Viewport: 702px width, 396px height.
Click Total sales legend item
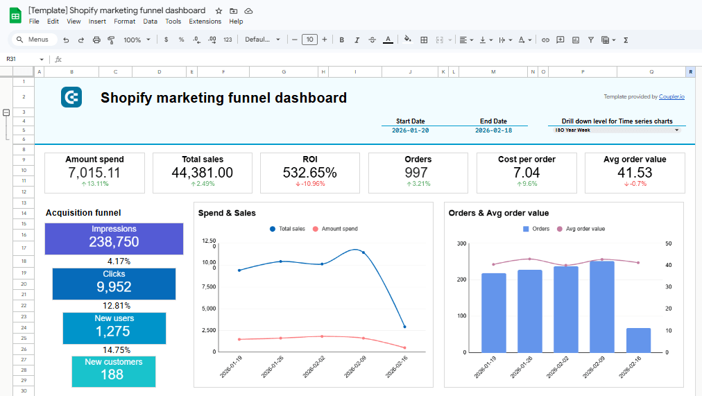click(287, 229)
